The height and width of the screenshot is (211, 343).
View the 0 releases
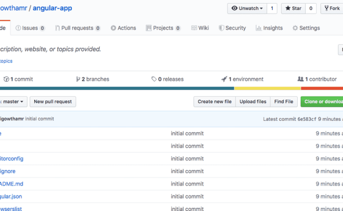(167, 79)
